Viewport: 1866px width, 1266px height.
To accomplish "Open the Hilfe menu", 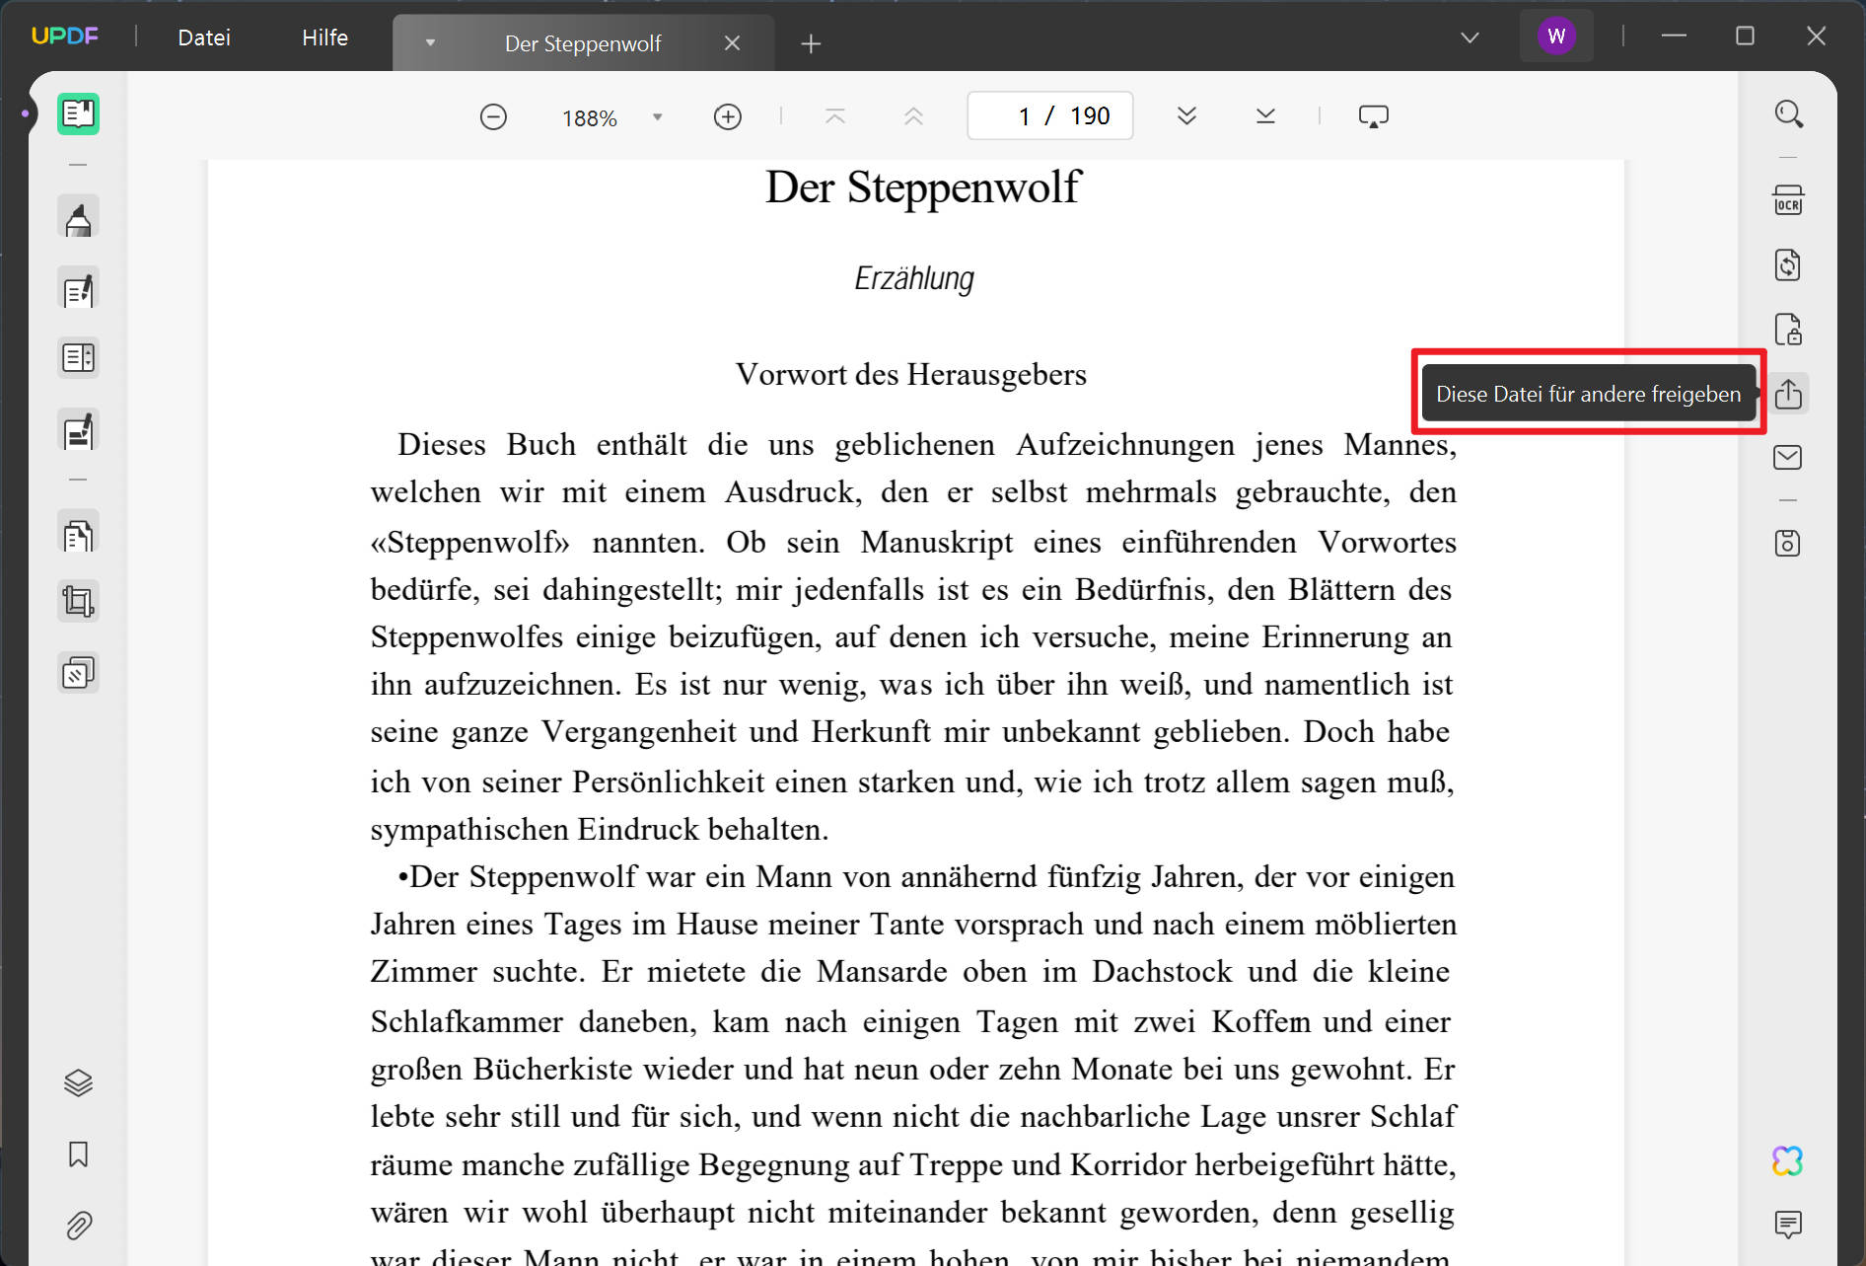I will coord(324,37).
